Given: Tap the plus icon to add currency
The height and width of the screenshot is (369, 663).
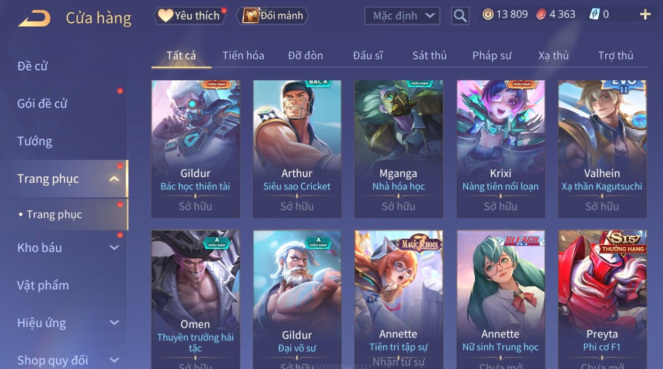Looking at the screenshot, I should pos(645,14).
